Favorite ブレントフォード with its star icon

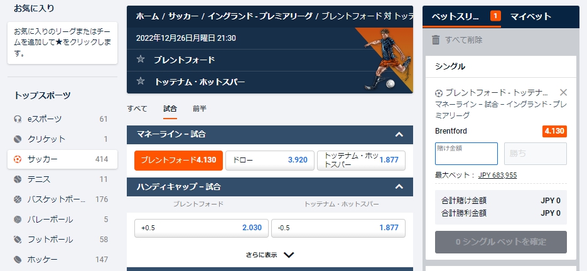pos(141,59)
